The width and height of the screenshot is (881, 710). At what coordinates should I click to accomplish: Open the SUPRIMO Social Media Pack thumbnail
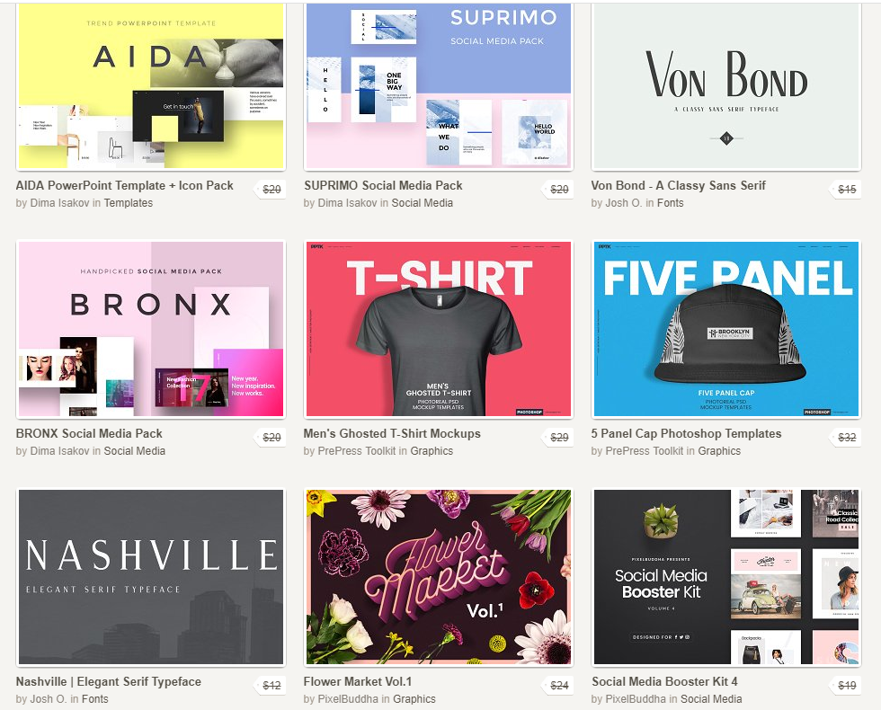[x=439, y=85]
